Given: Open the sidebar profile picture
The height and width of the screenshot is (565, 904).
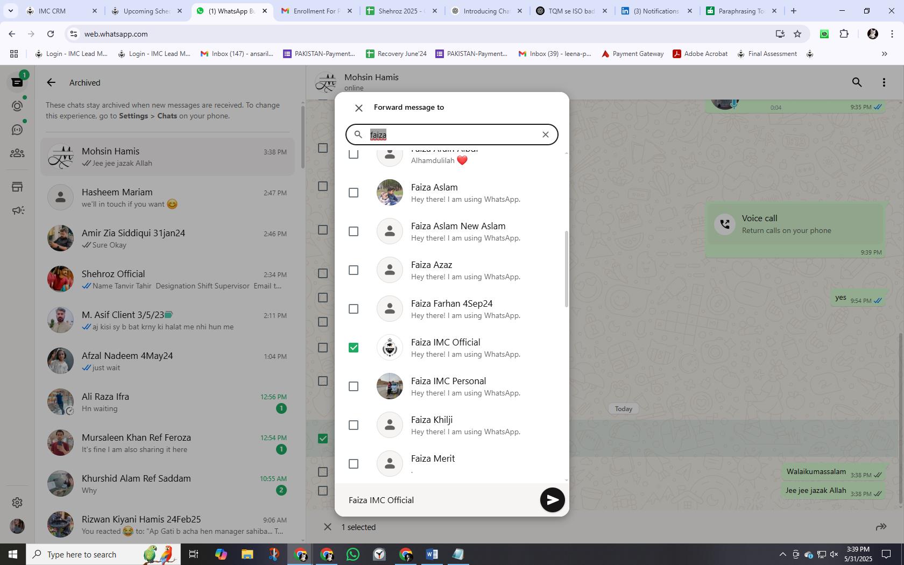Looking at the screenshot, I should point(17,526).
